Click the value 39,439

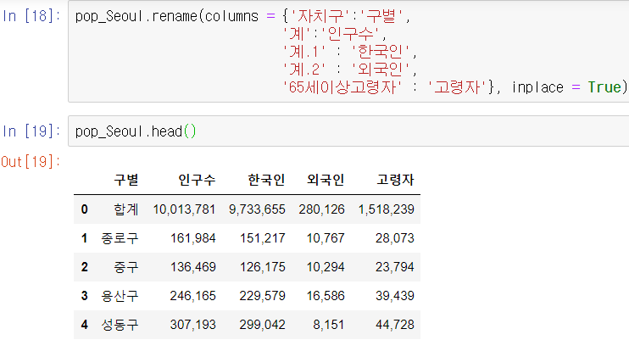[395, 296]
